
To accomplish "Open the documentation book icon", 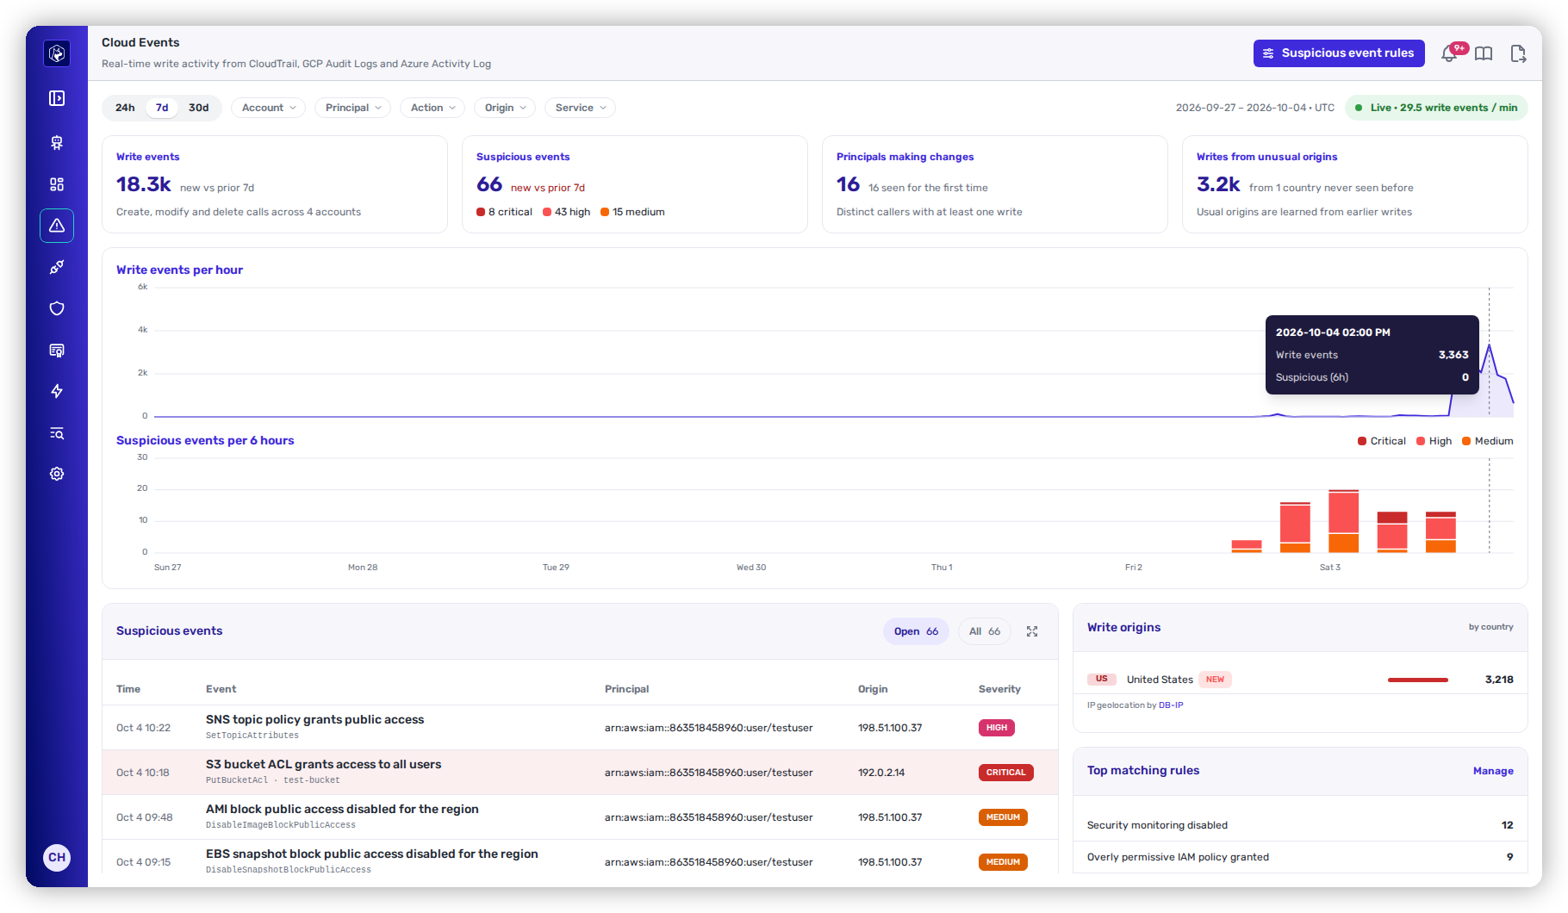I will [1484, 53].
